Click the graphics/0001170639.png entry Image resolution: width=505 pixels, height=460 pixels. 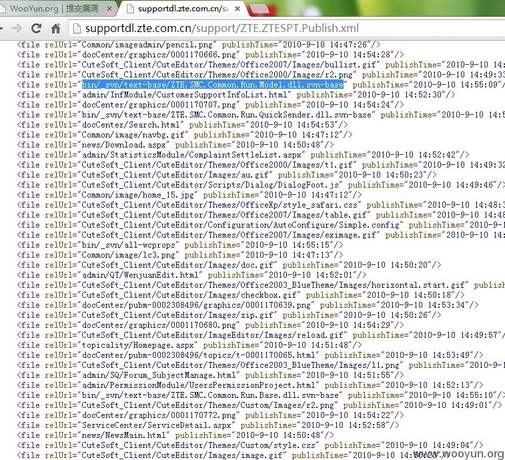point(247,304)
